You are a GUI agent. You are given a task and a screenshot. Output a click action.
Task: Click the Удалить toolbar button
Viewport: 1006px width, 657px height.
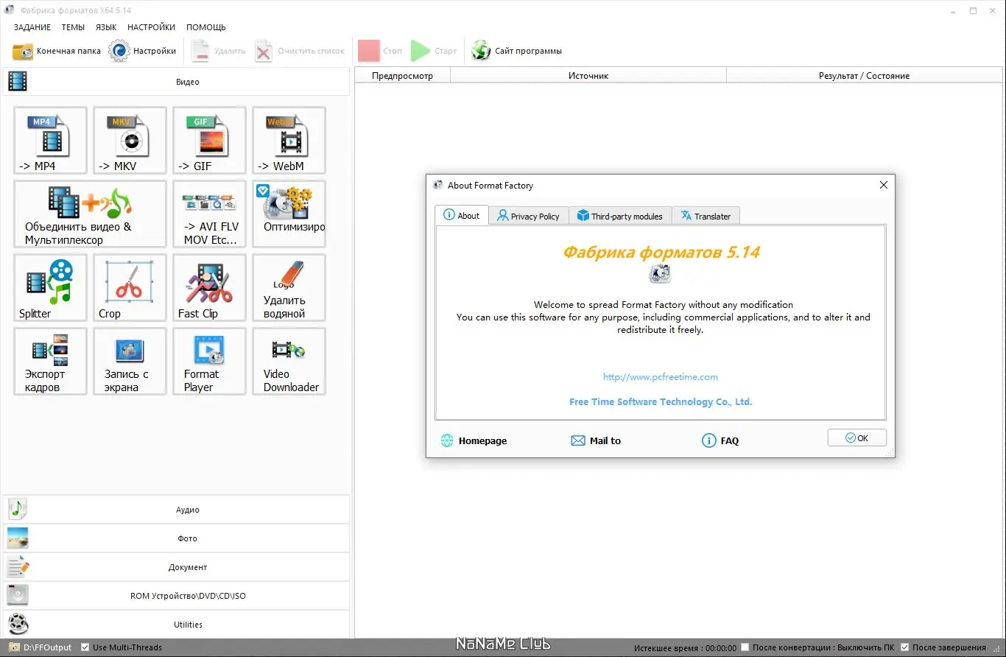pyautogui.click(x=219, y=51)
